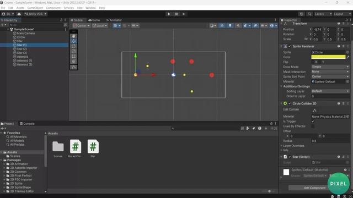
Task: Select Main Camera in Hierarchy
Action: click(26, 33)
